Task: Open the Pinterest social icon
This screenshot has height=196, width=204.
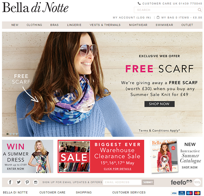Action: [x=27, y=182]
